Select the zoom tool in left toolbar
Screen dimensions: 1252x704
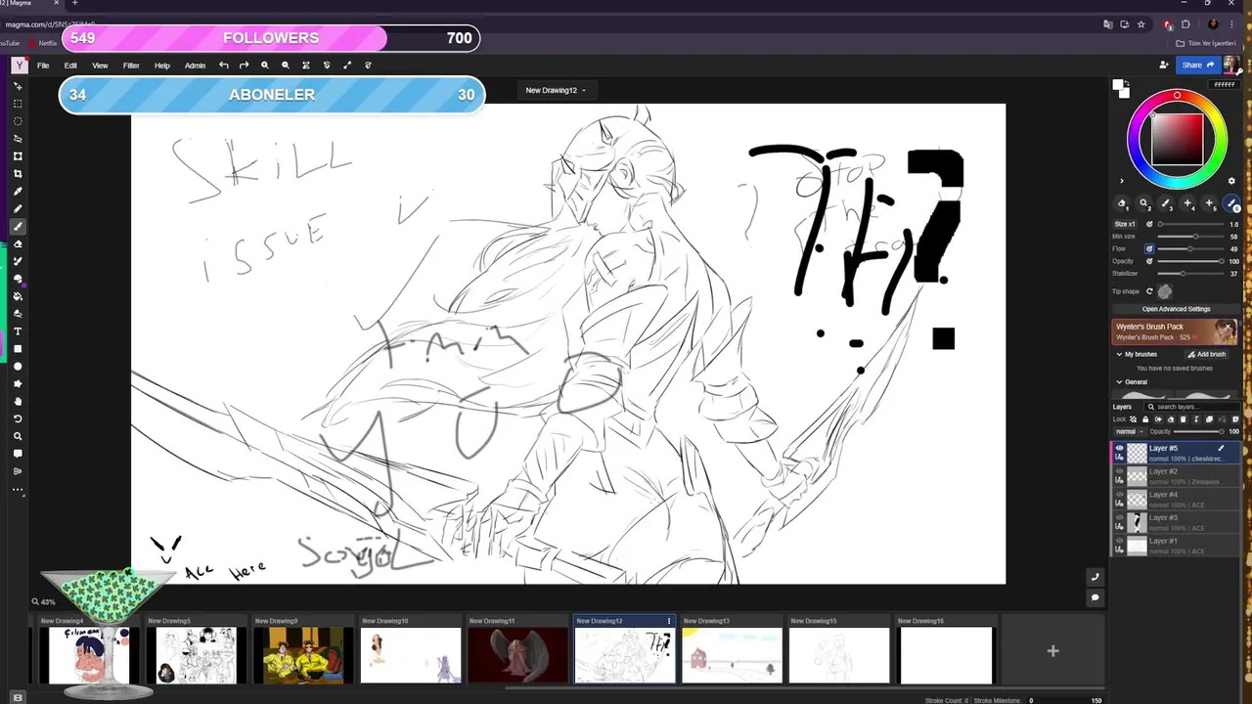(x=18, y=436)
